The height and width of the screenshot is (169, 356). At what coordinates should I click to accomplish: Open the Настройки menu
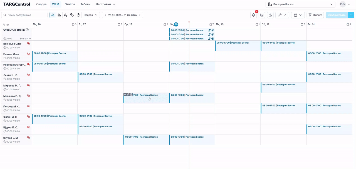click(x=105, y=4)
